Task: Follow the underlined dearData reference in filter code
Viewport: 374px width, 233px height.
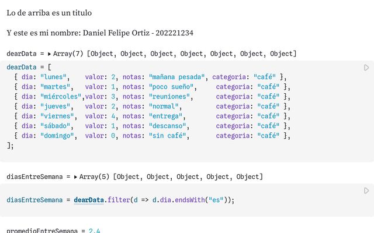Action: (x=89, y=200)
